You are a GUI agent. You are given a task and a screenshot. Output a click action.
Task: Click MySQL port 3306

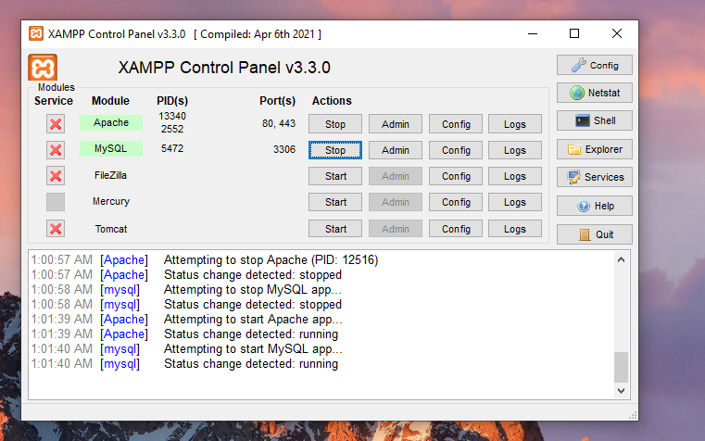284,149
